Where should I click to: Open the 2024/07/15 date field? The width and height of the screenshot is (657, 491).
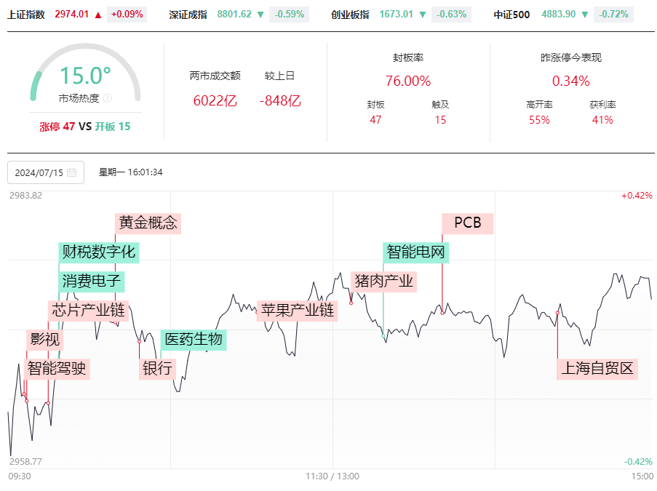[x=39, y=172]
